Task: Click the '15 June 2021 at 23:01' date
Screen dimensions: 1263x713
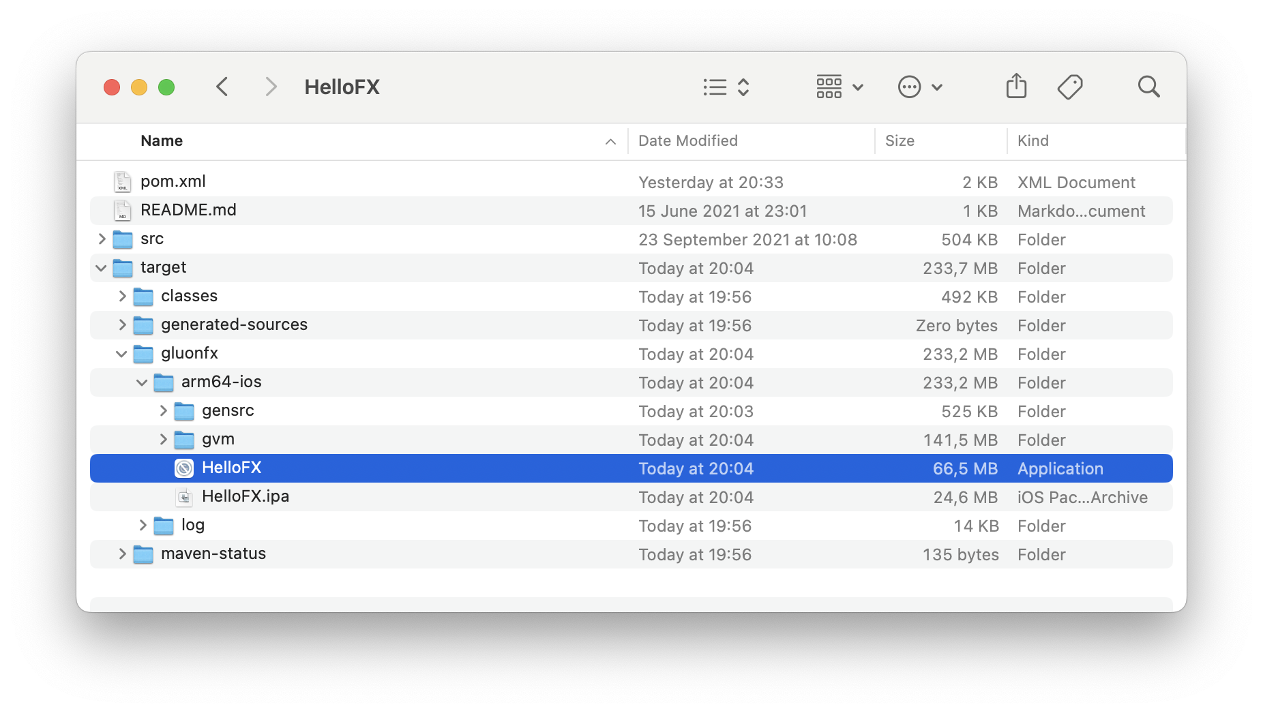Action: pyautogui.click(x=722, y=211)
